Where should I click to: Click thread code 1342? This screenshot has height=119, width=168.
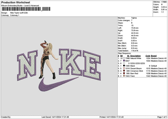(x=148, y=76)
